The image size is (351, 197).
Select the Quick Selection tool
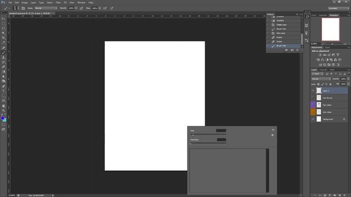3,33
